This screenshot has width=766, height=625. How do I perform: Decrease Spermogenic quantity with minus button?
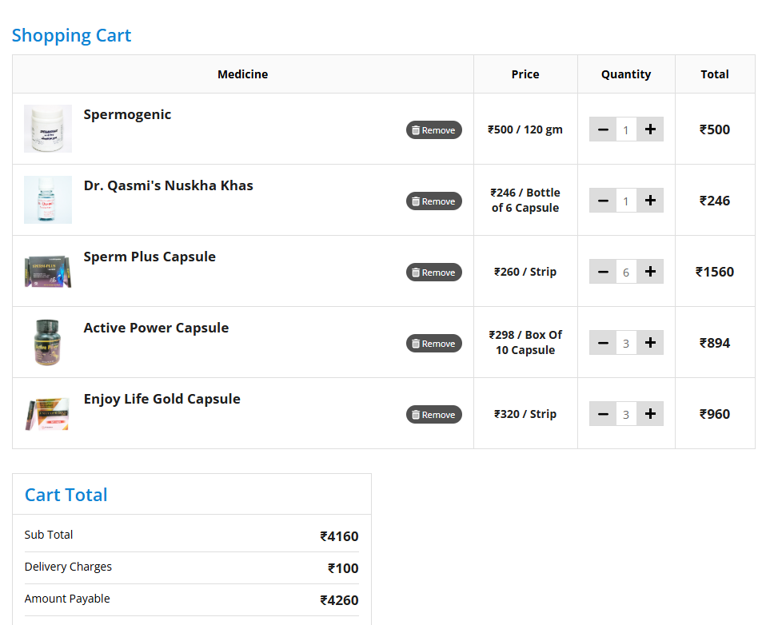(603, 129)
